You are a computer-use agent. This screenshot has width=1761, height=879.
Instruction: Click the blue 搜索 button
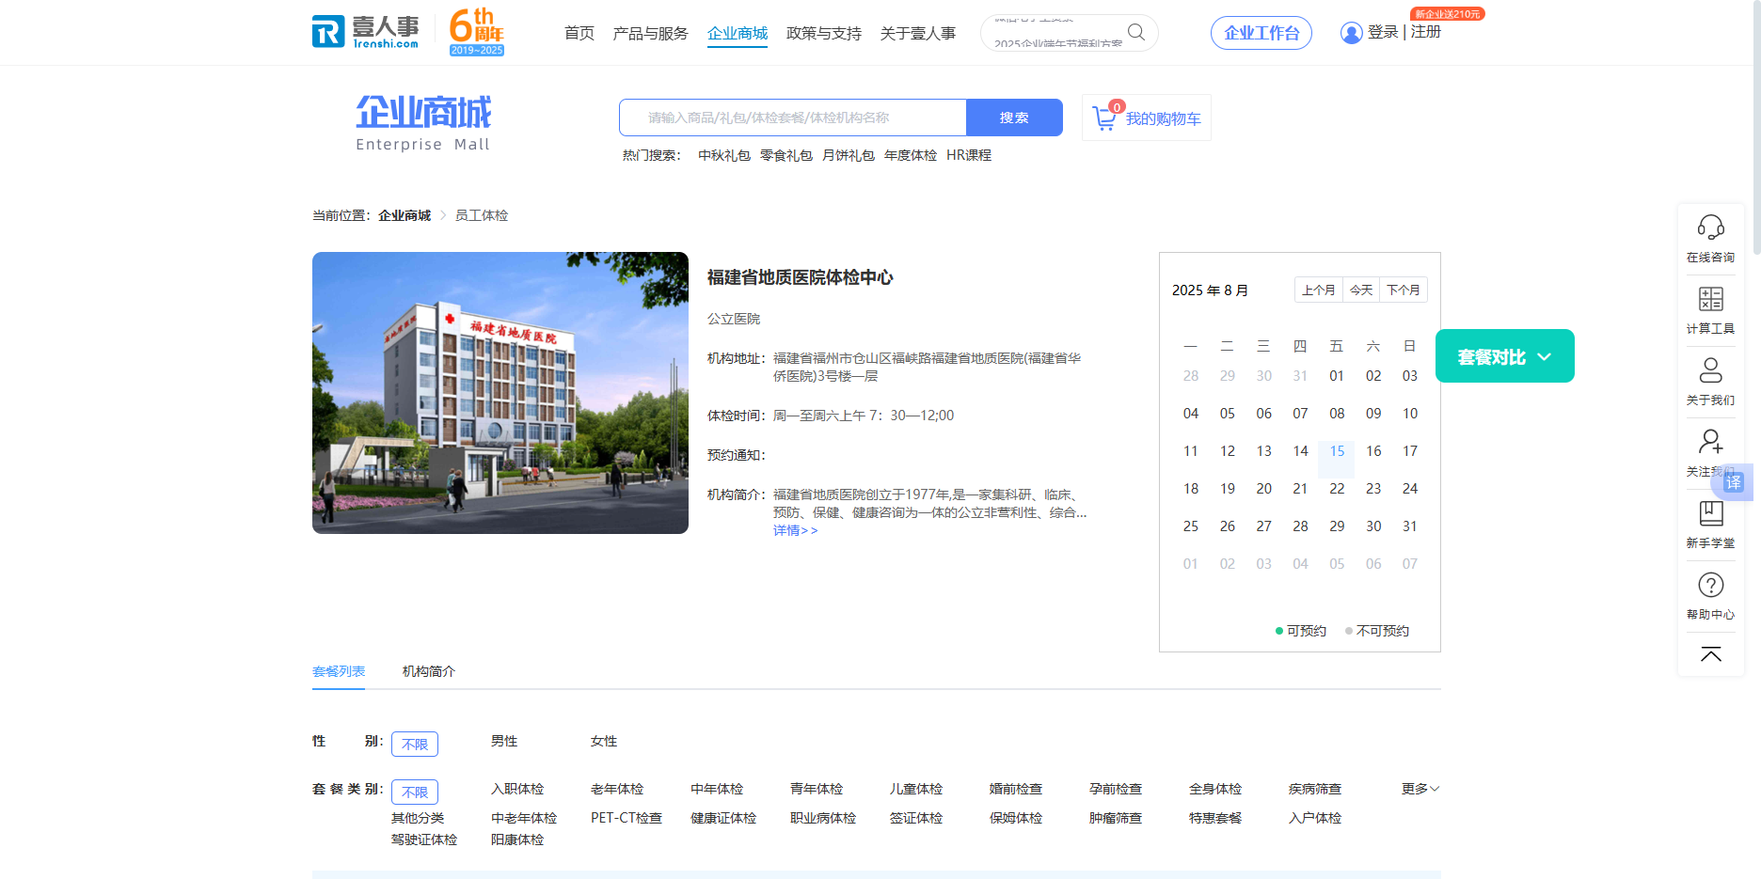tap(1014, 118)
